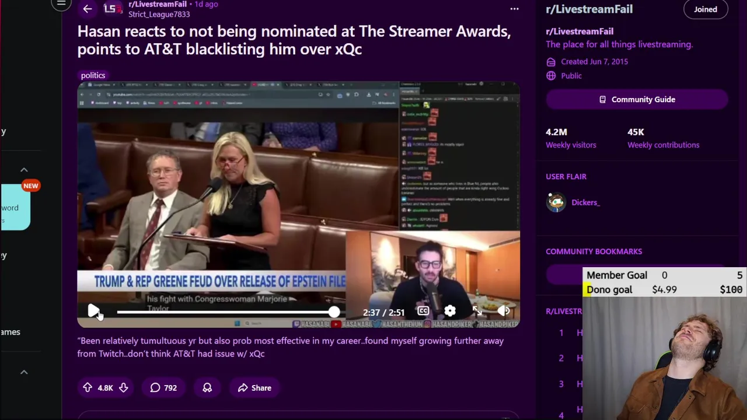The image size is (747, 420).
Task: Give an award to the post
Action: pos(207,387)
